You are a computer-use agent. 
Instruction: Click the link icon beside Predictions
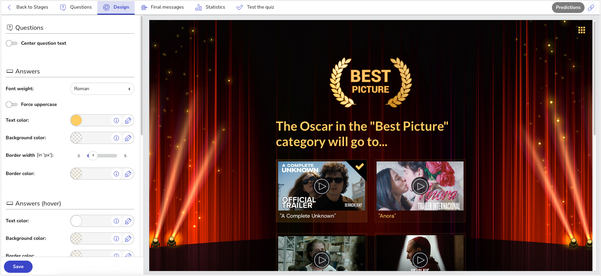coord(591,8)
